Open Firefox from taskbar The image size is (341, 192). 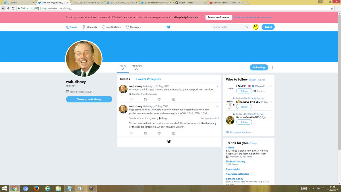click(36, 188)
